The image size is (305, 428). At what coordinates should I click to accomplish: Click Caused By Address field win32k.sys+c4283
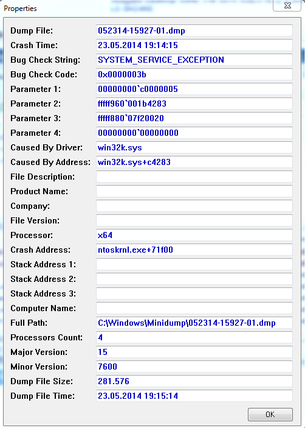click(x=194, y=162)
